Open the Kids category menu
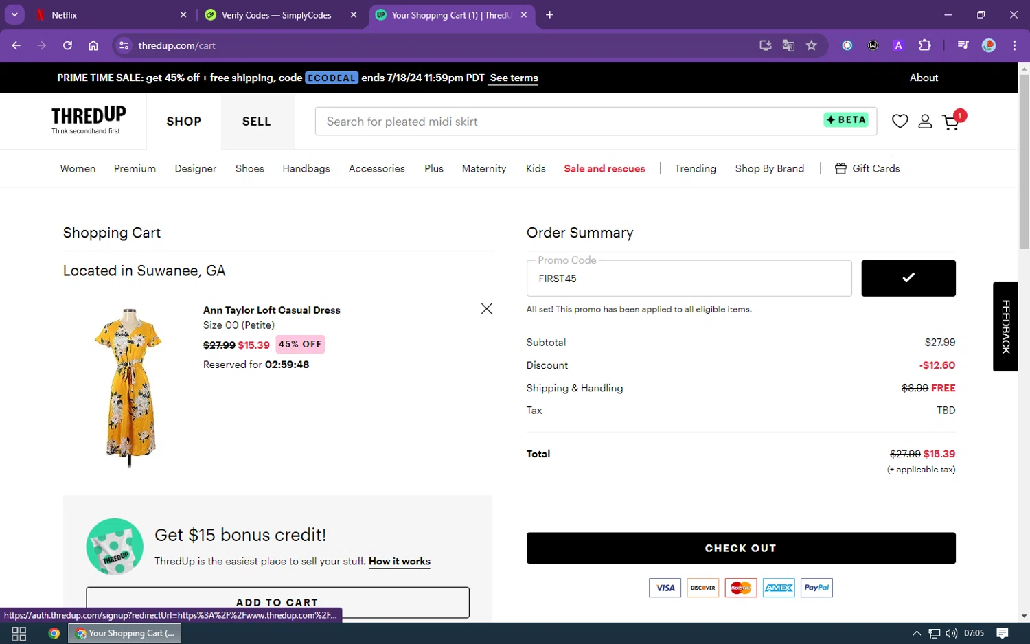This screenshot has height=644, width=1030. 536,169
